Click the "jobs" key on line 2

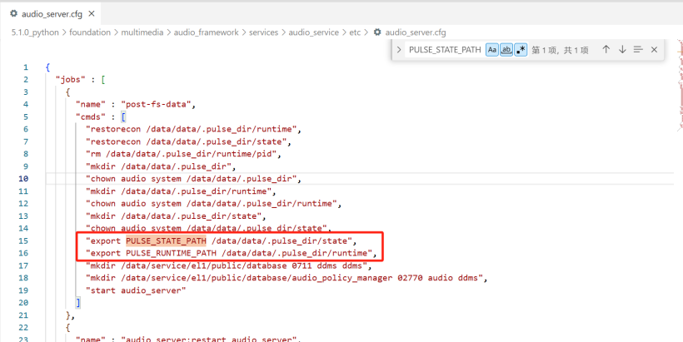[71, 80]
